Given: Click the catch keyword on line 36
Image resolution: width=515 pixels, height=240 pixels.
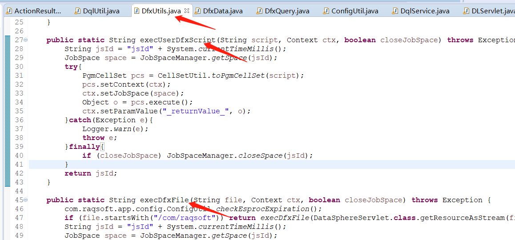Looking at the screenshot, I should pos(80,120).
